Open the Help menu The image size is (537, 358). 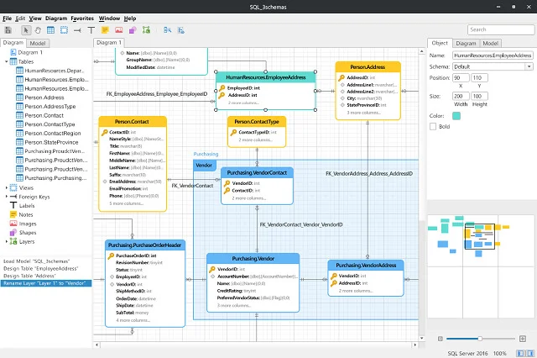(130, 18)
